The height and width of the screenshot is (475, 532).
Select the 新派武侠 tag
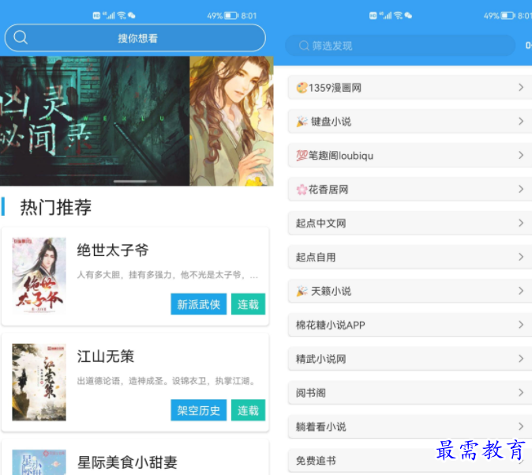198,304
